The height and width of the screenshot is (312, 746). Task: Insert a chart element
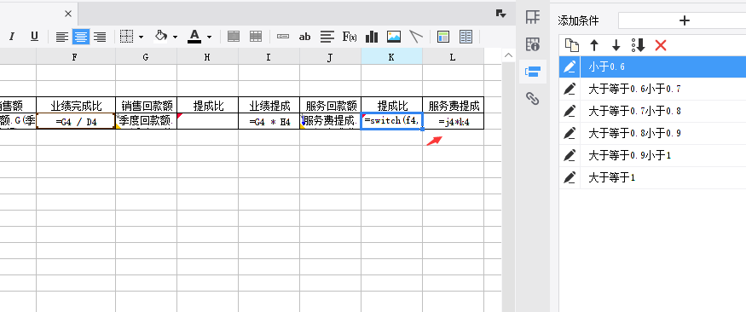tap(372, 37)
